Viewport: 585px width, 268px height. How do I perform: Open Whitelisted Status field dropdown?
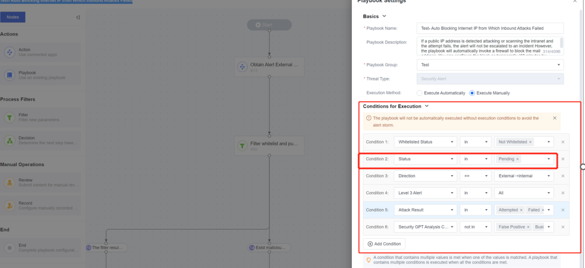(425, 142)
